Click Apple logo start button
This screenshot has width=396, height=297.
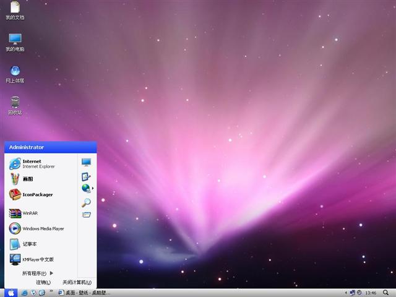(x=11, y=293)
